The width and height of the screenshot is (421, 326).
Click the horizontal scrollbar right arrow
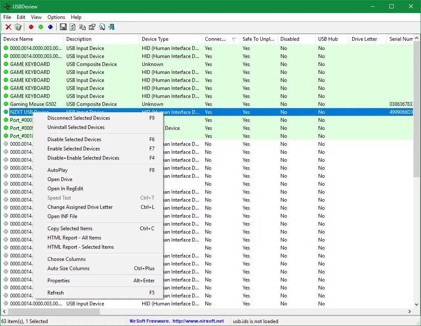410,312
